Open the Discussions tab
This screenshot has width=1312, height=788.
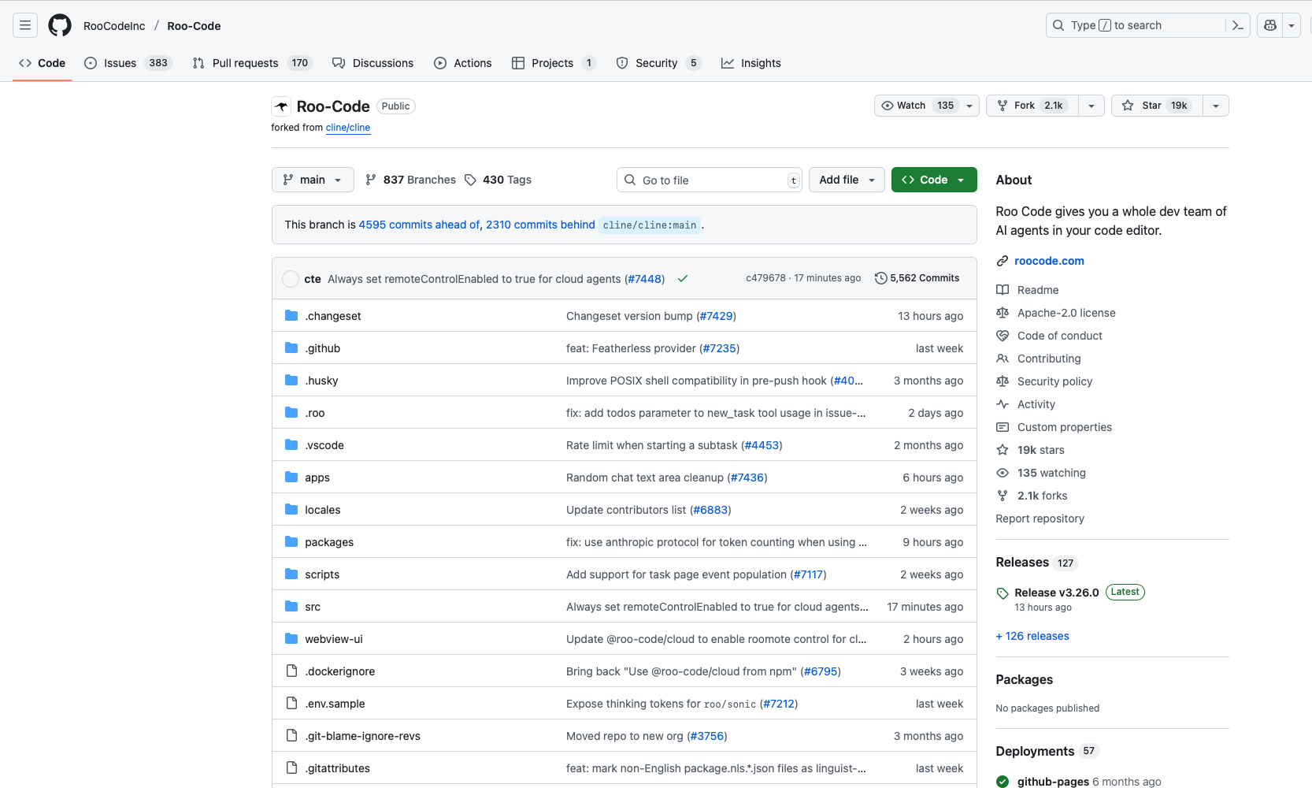(x=372, y=63)
